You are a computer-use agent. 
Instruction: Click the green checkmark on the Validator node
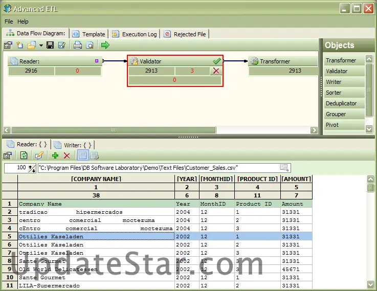coord(216,61)
